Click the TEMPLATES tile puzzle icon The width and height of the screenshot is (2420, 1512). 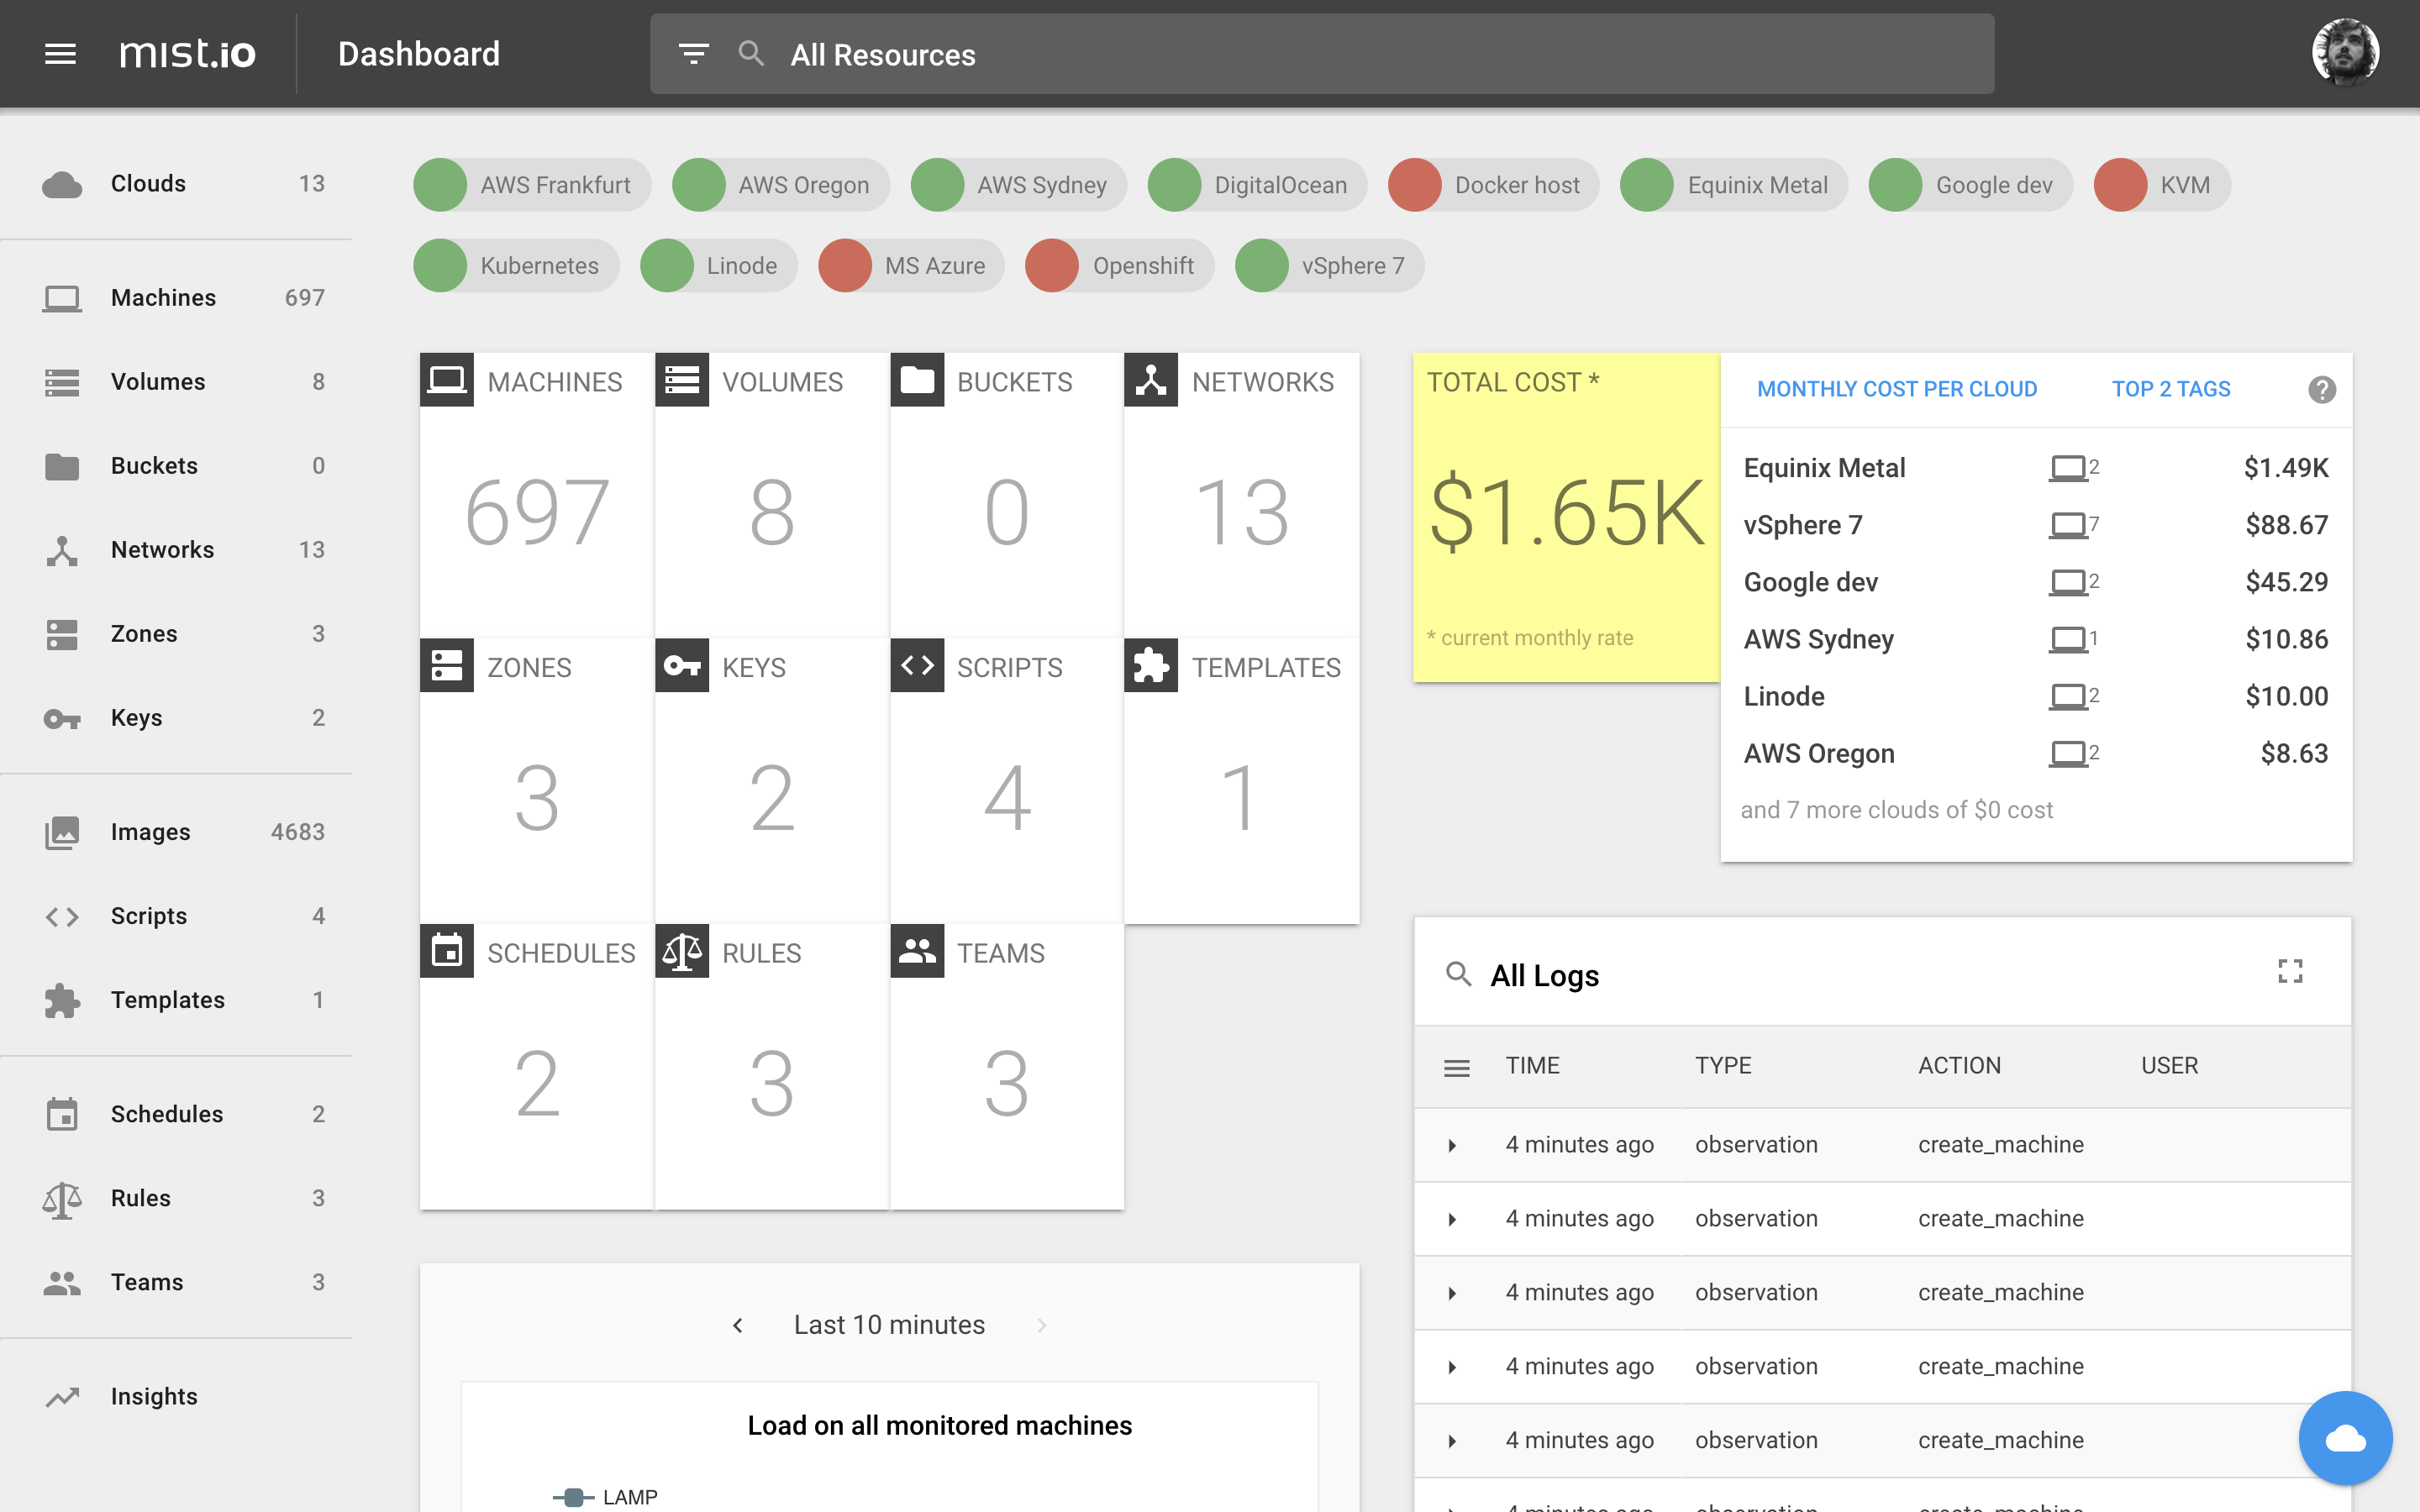(1151, 666)
